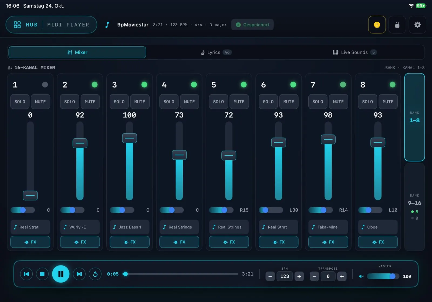Skip to the next track

coord(79,274)
